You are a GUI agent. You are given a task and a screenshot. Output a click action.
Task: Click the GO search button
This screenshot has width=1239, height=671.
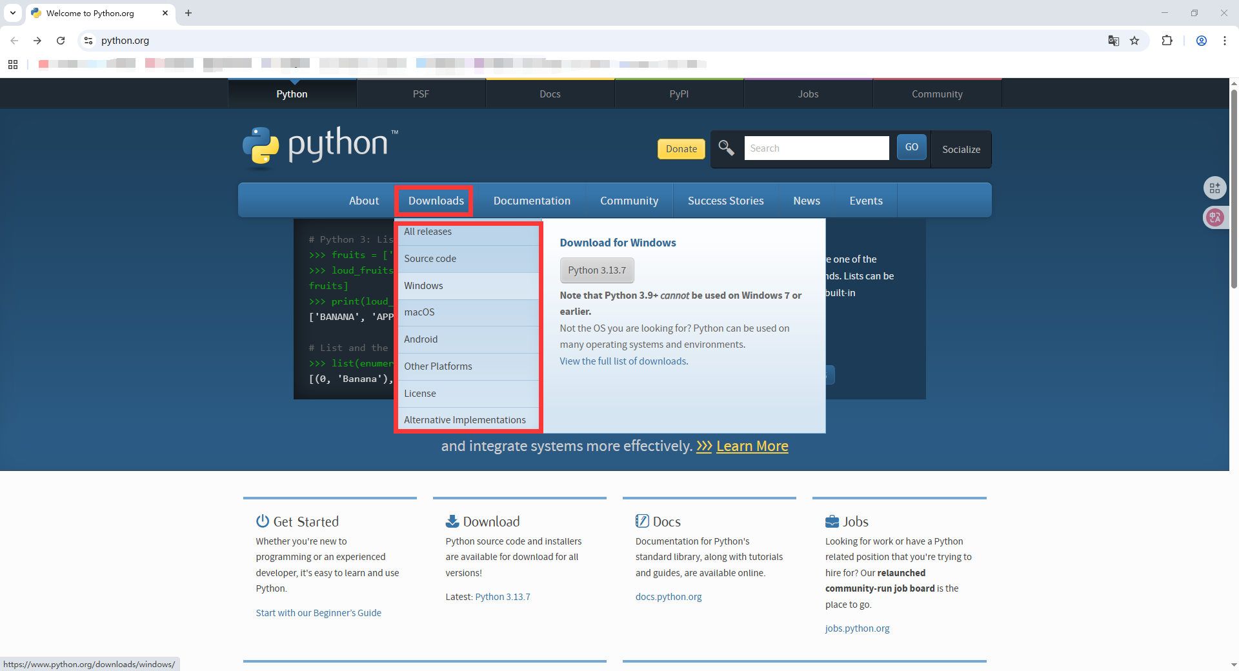(912, 147)
